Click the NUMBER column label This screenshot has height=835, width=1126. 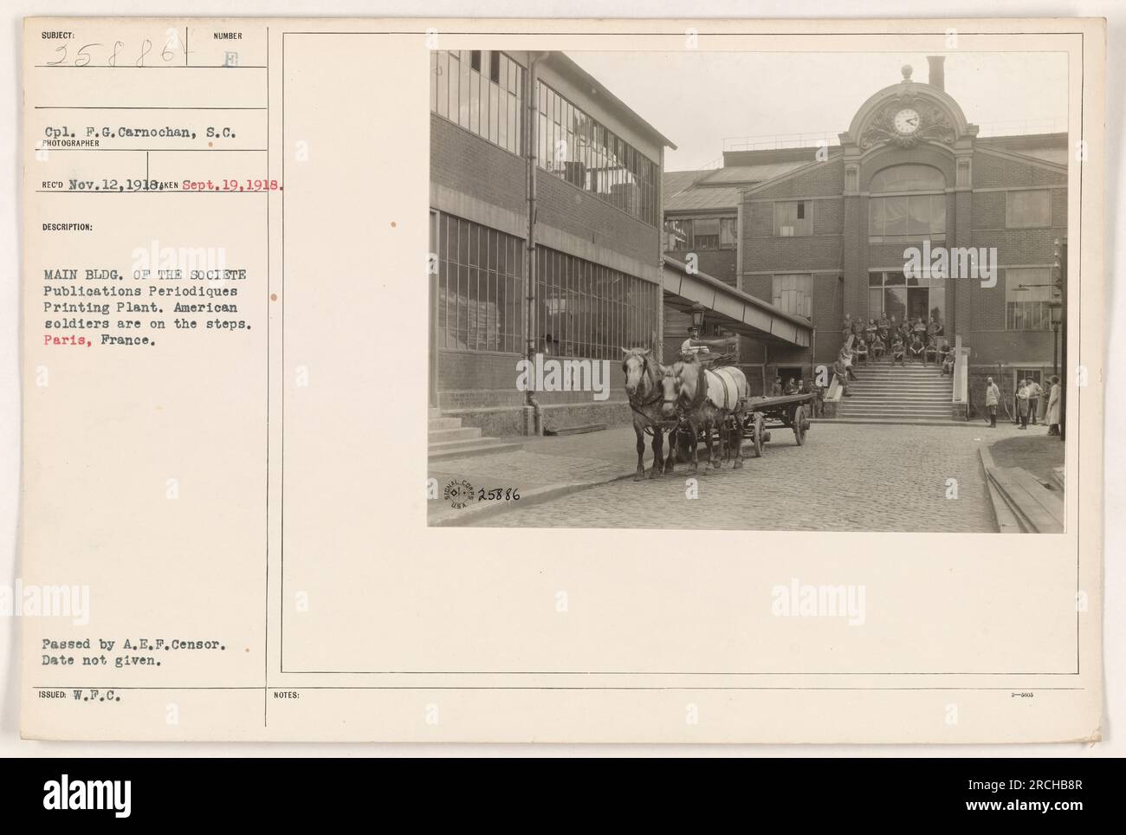point(228,36)
